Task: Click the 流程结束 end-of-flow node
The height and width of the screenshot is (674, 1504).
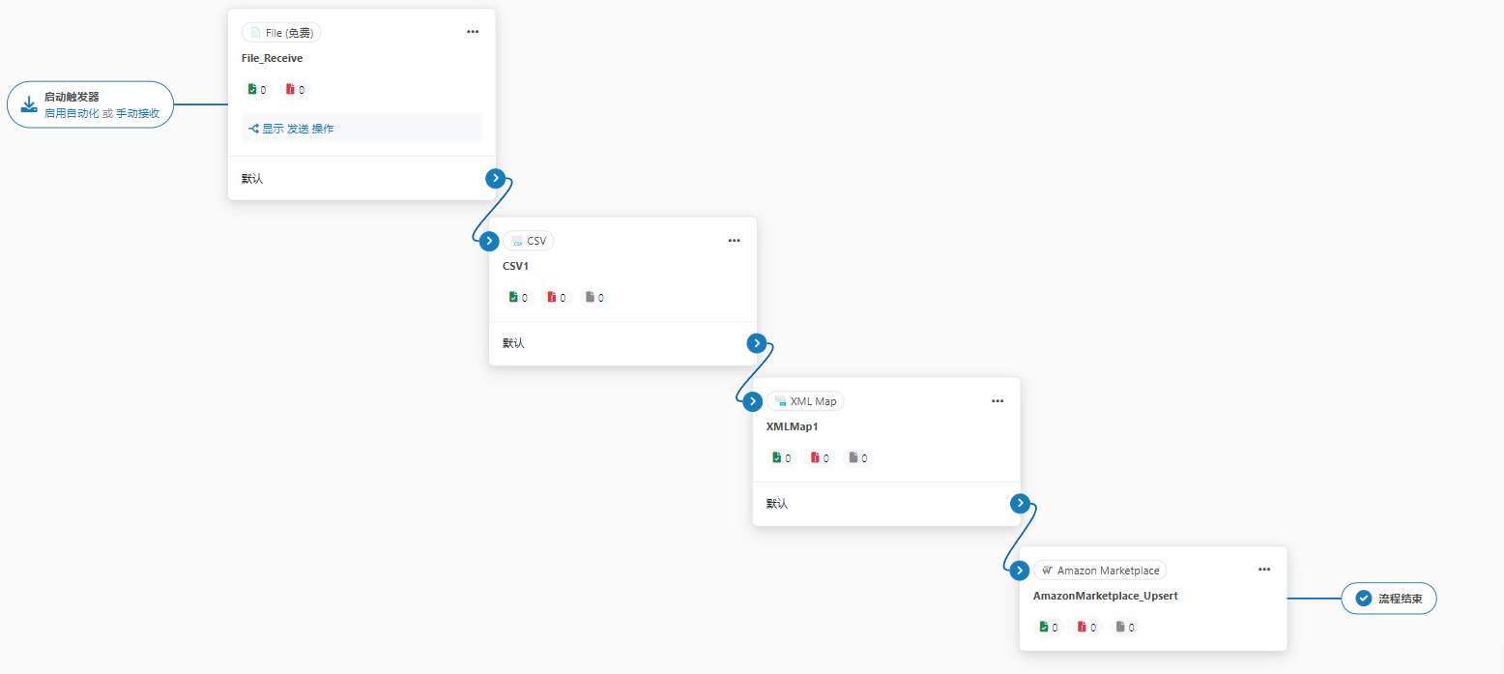Action: point(1388,599)
